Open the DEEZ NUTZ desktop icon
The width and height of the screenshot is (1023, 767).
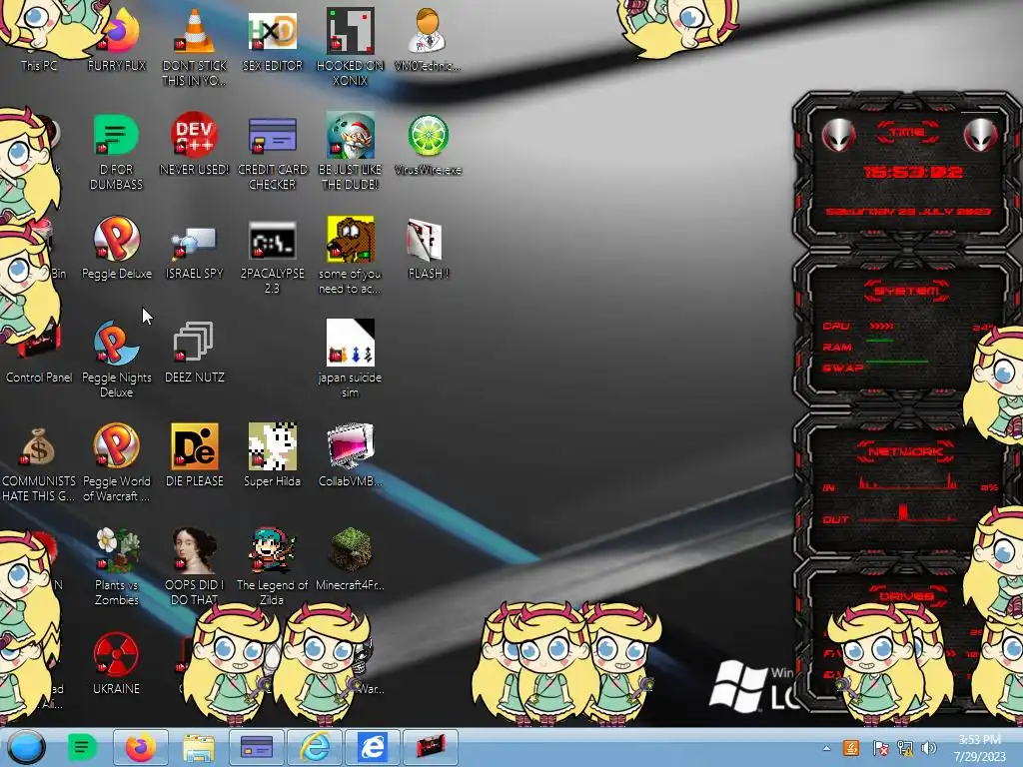click(195, 351)
